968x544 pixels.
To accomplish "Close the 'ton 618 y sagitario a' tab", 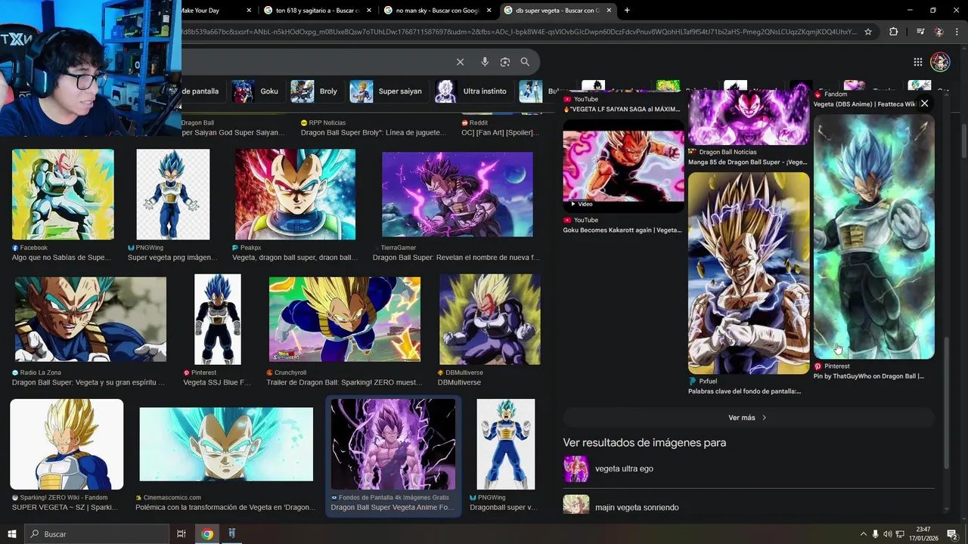I will (368, 11).
